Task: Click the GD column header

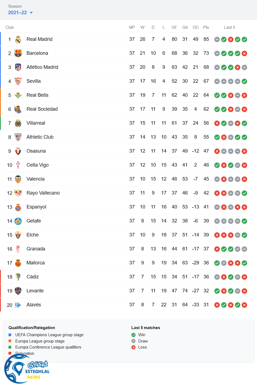Action: click(195, 27)
